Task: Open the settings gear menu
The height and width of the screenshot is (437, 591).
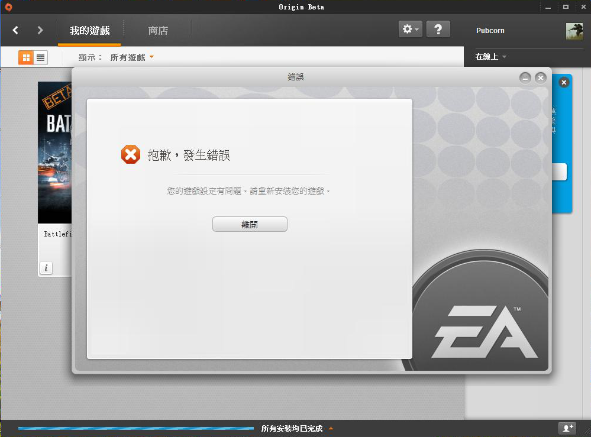Action: click(410, 29)
